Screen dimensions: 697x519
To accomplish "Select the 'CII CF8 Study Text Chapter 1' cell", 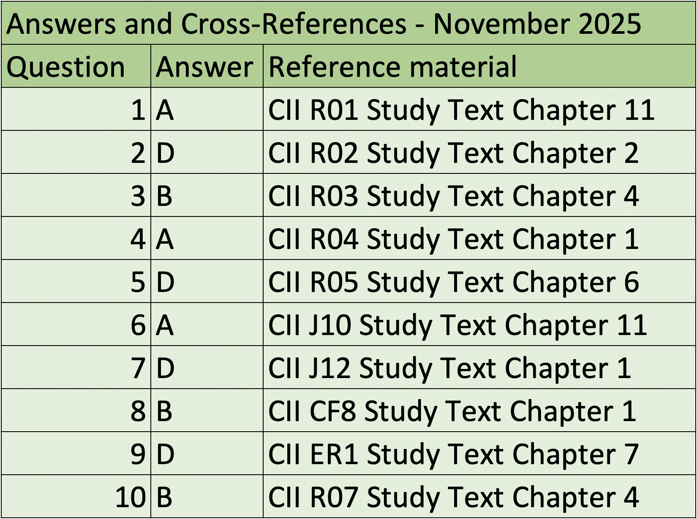I will (479, 411).
